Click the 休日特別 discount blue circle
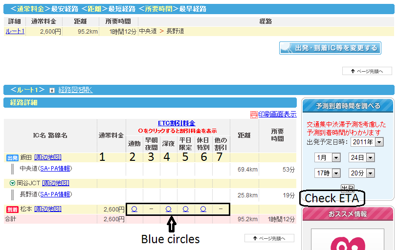The height and width of the screenshot is (250, 398). 203,209
